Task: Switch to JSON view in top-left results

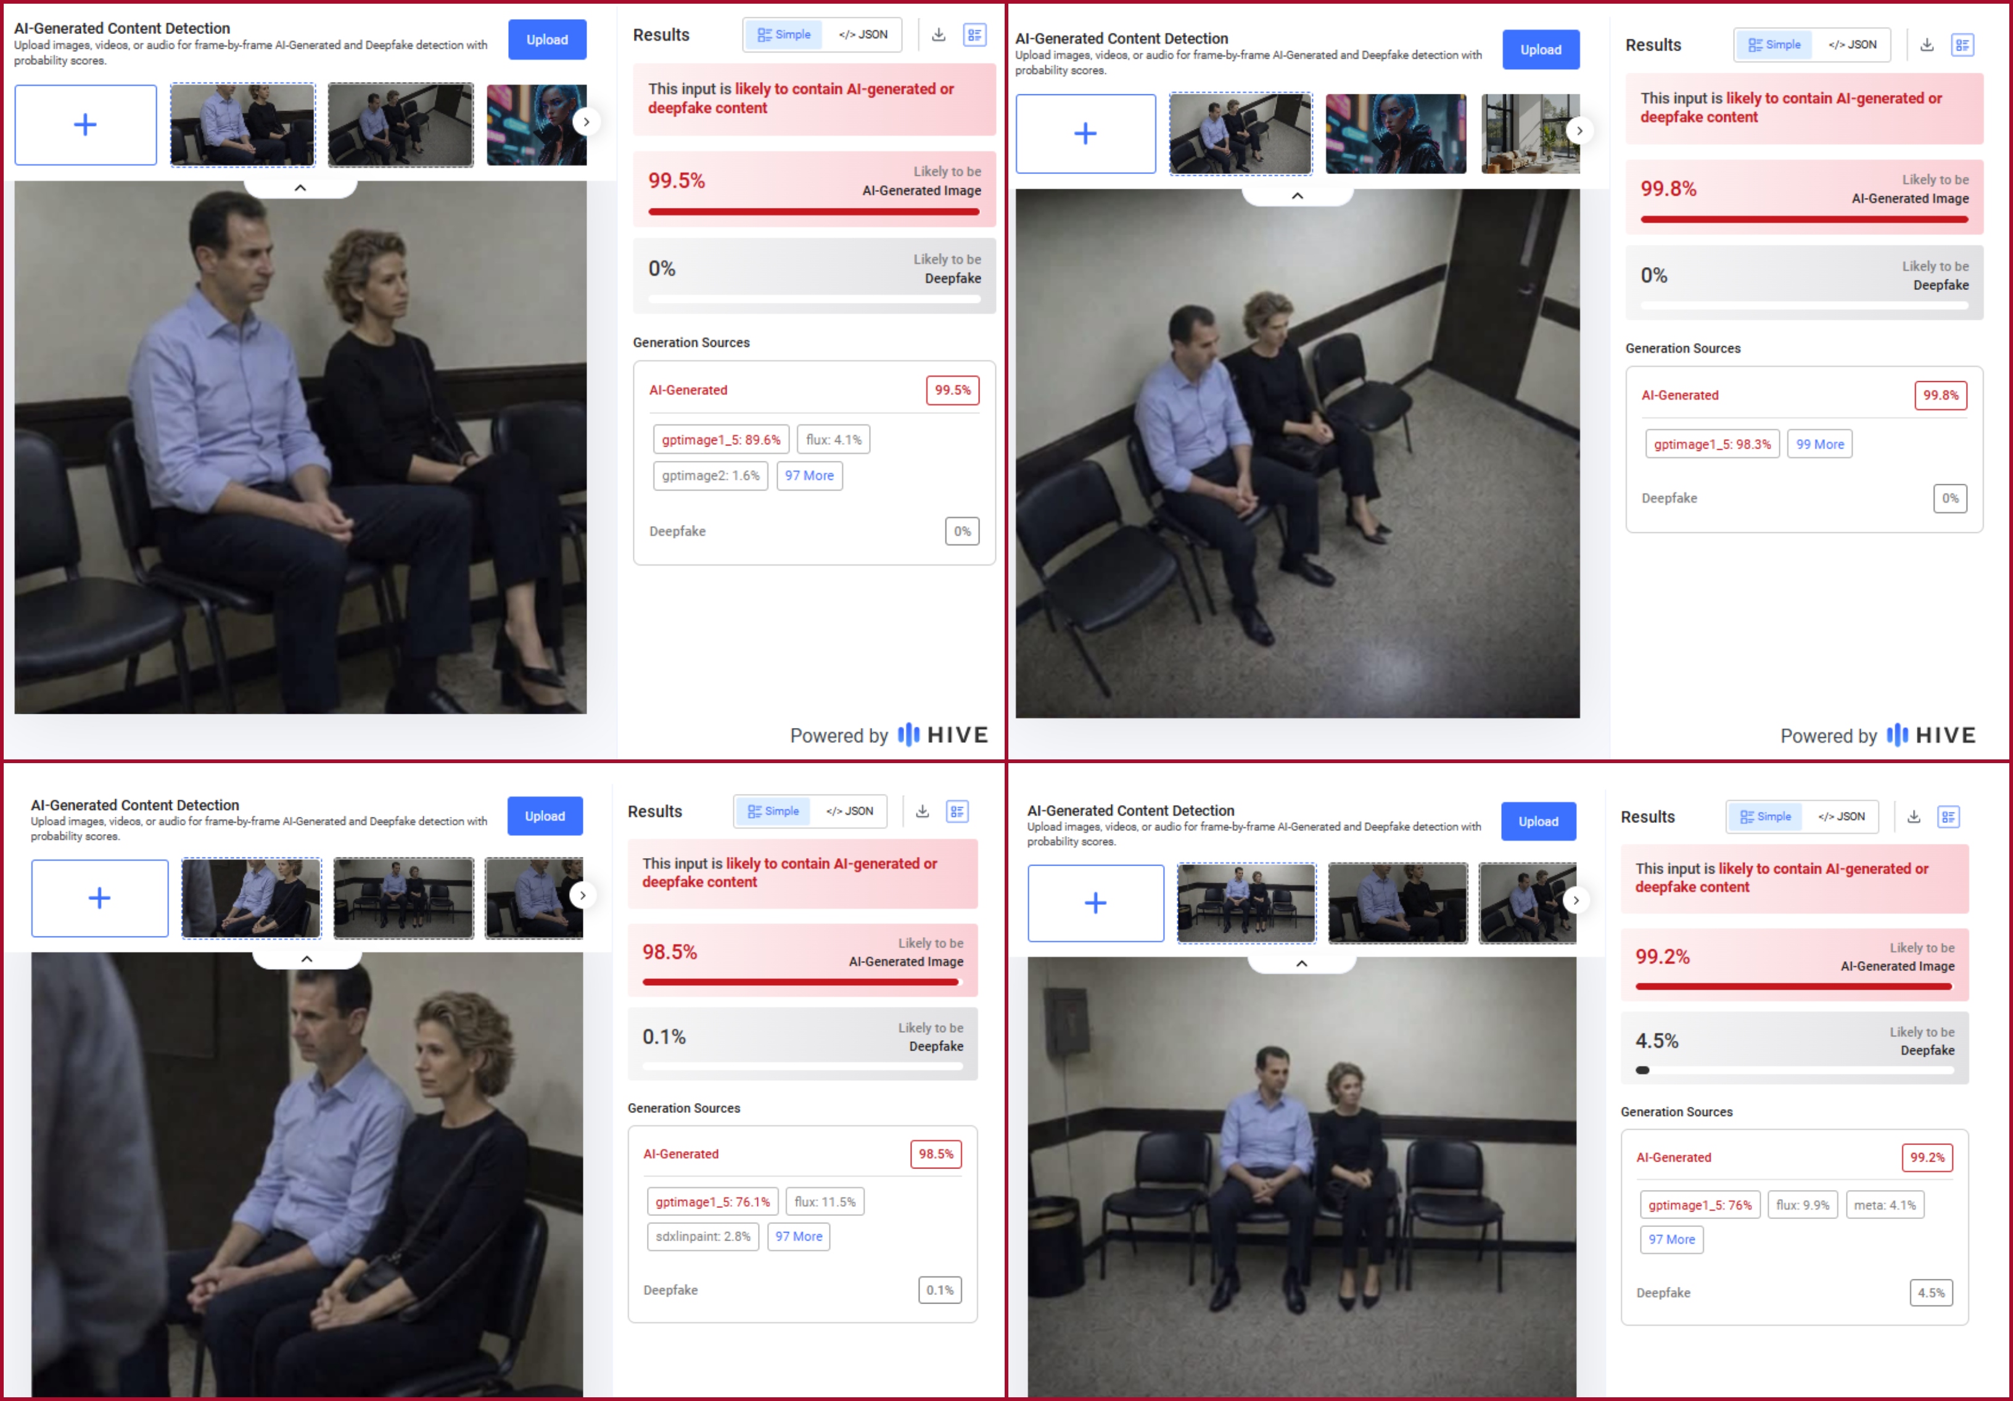Action: (863, 35)
